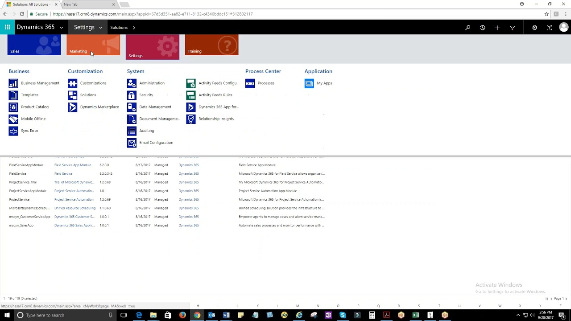This screenshot has width=571, height=321.
Task: Open the Product Catalog icon
Action: pos(13,107)
